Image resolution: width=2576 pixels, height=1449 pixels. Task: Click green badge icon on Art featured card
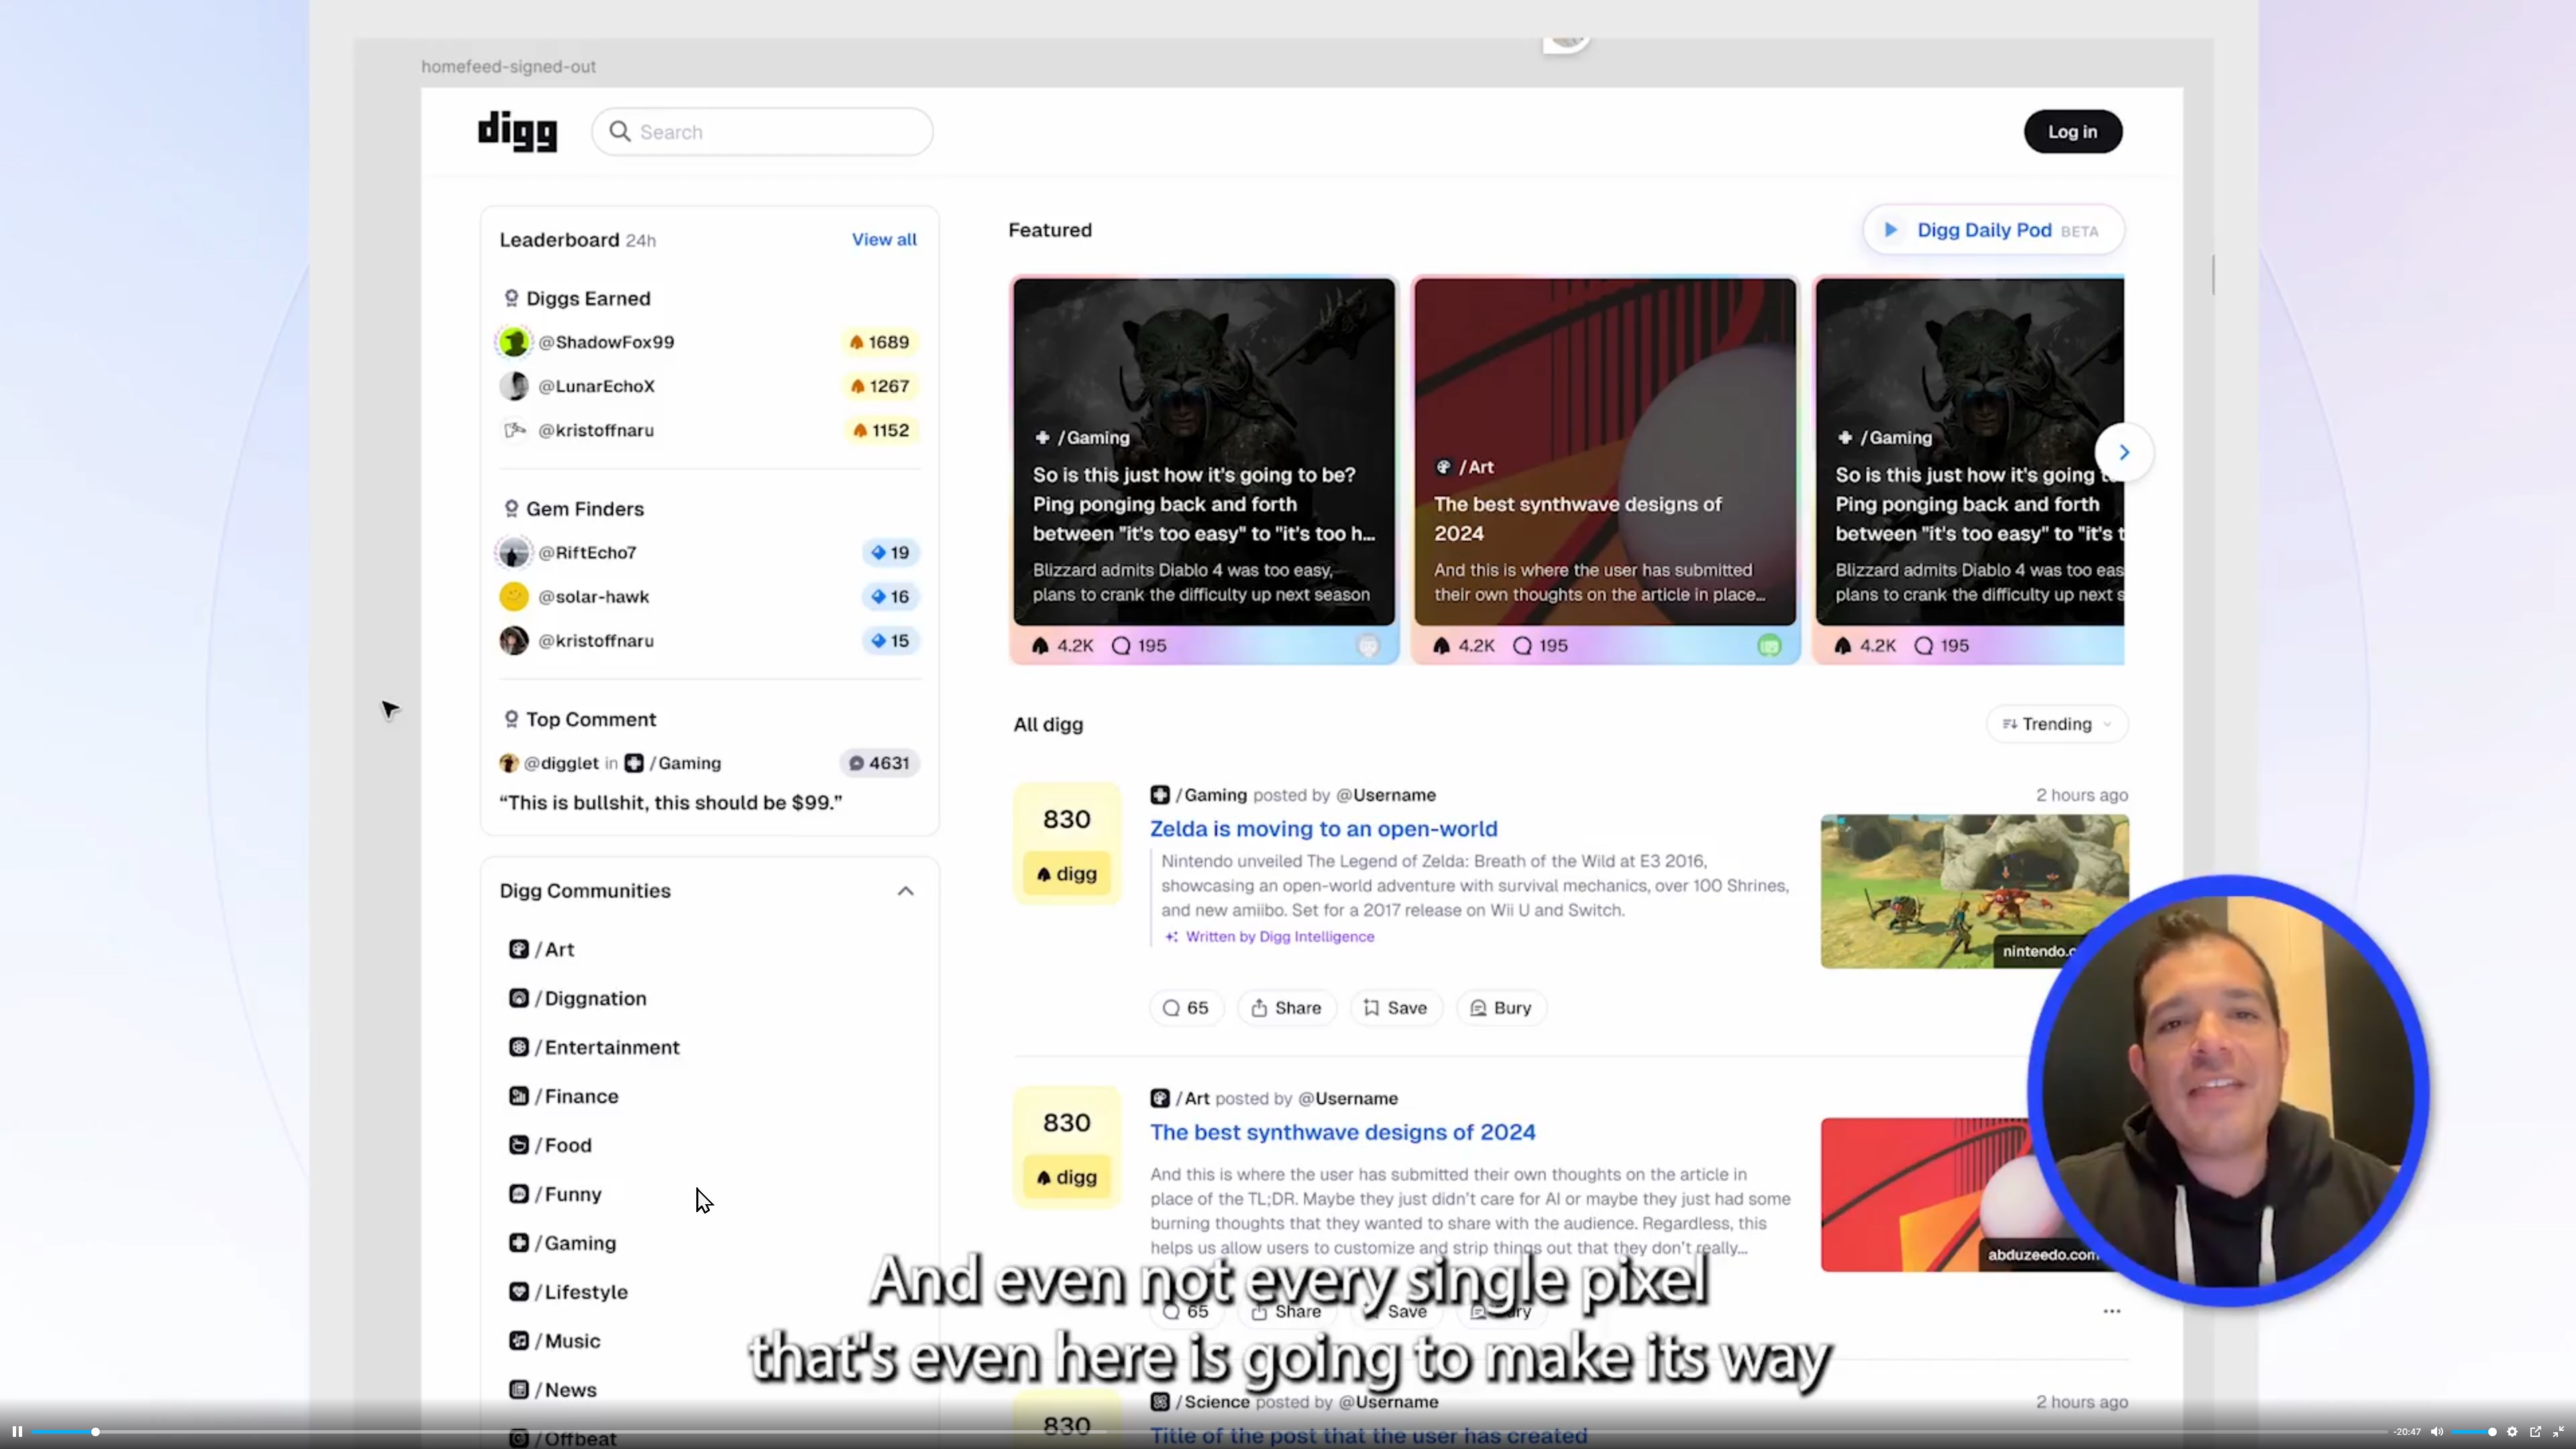pyautogui.click(x=1769, y=646)
